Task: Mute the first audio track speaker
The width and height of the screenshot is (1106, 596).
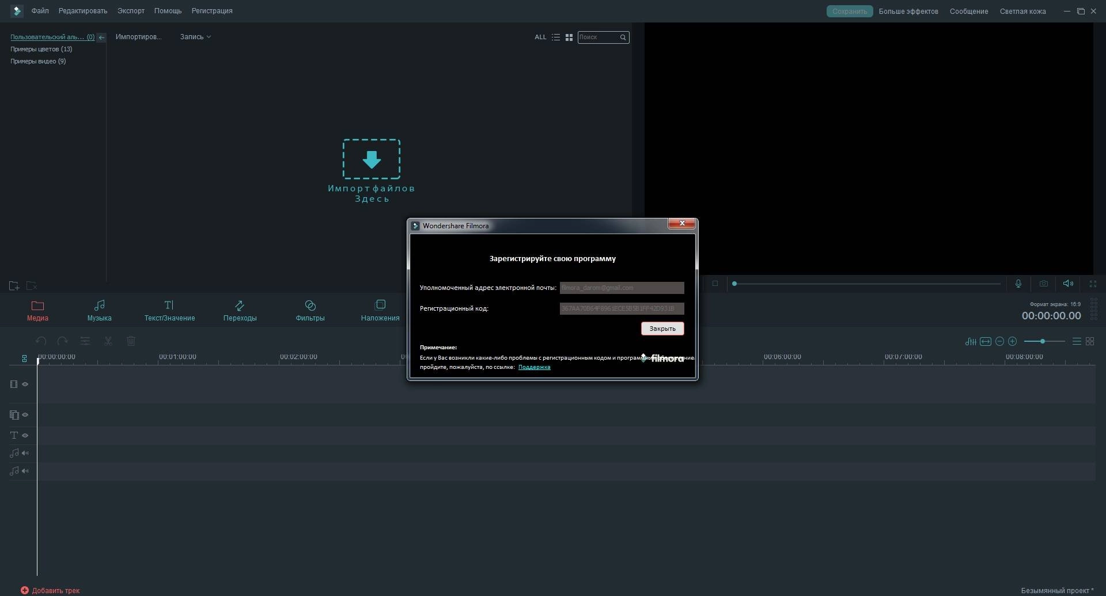Action: pyautogui.click(x=25, y=453)
